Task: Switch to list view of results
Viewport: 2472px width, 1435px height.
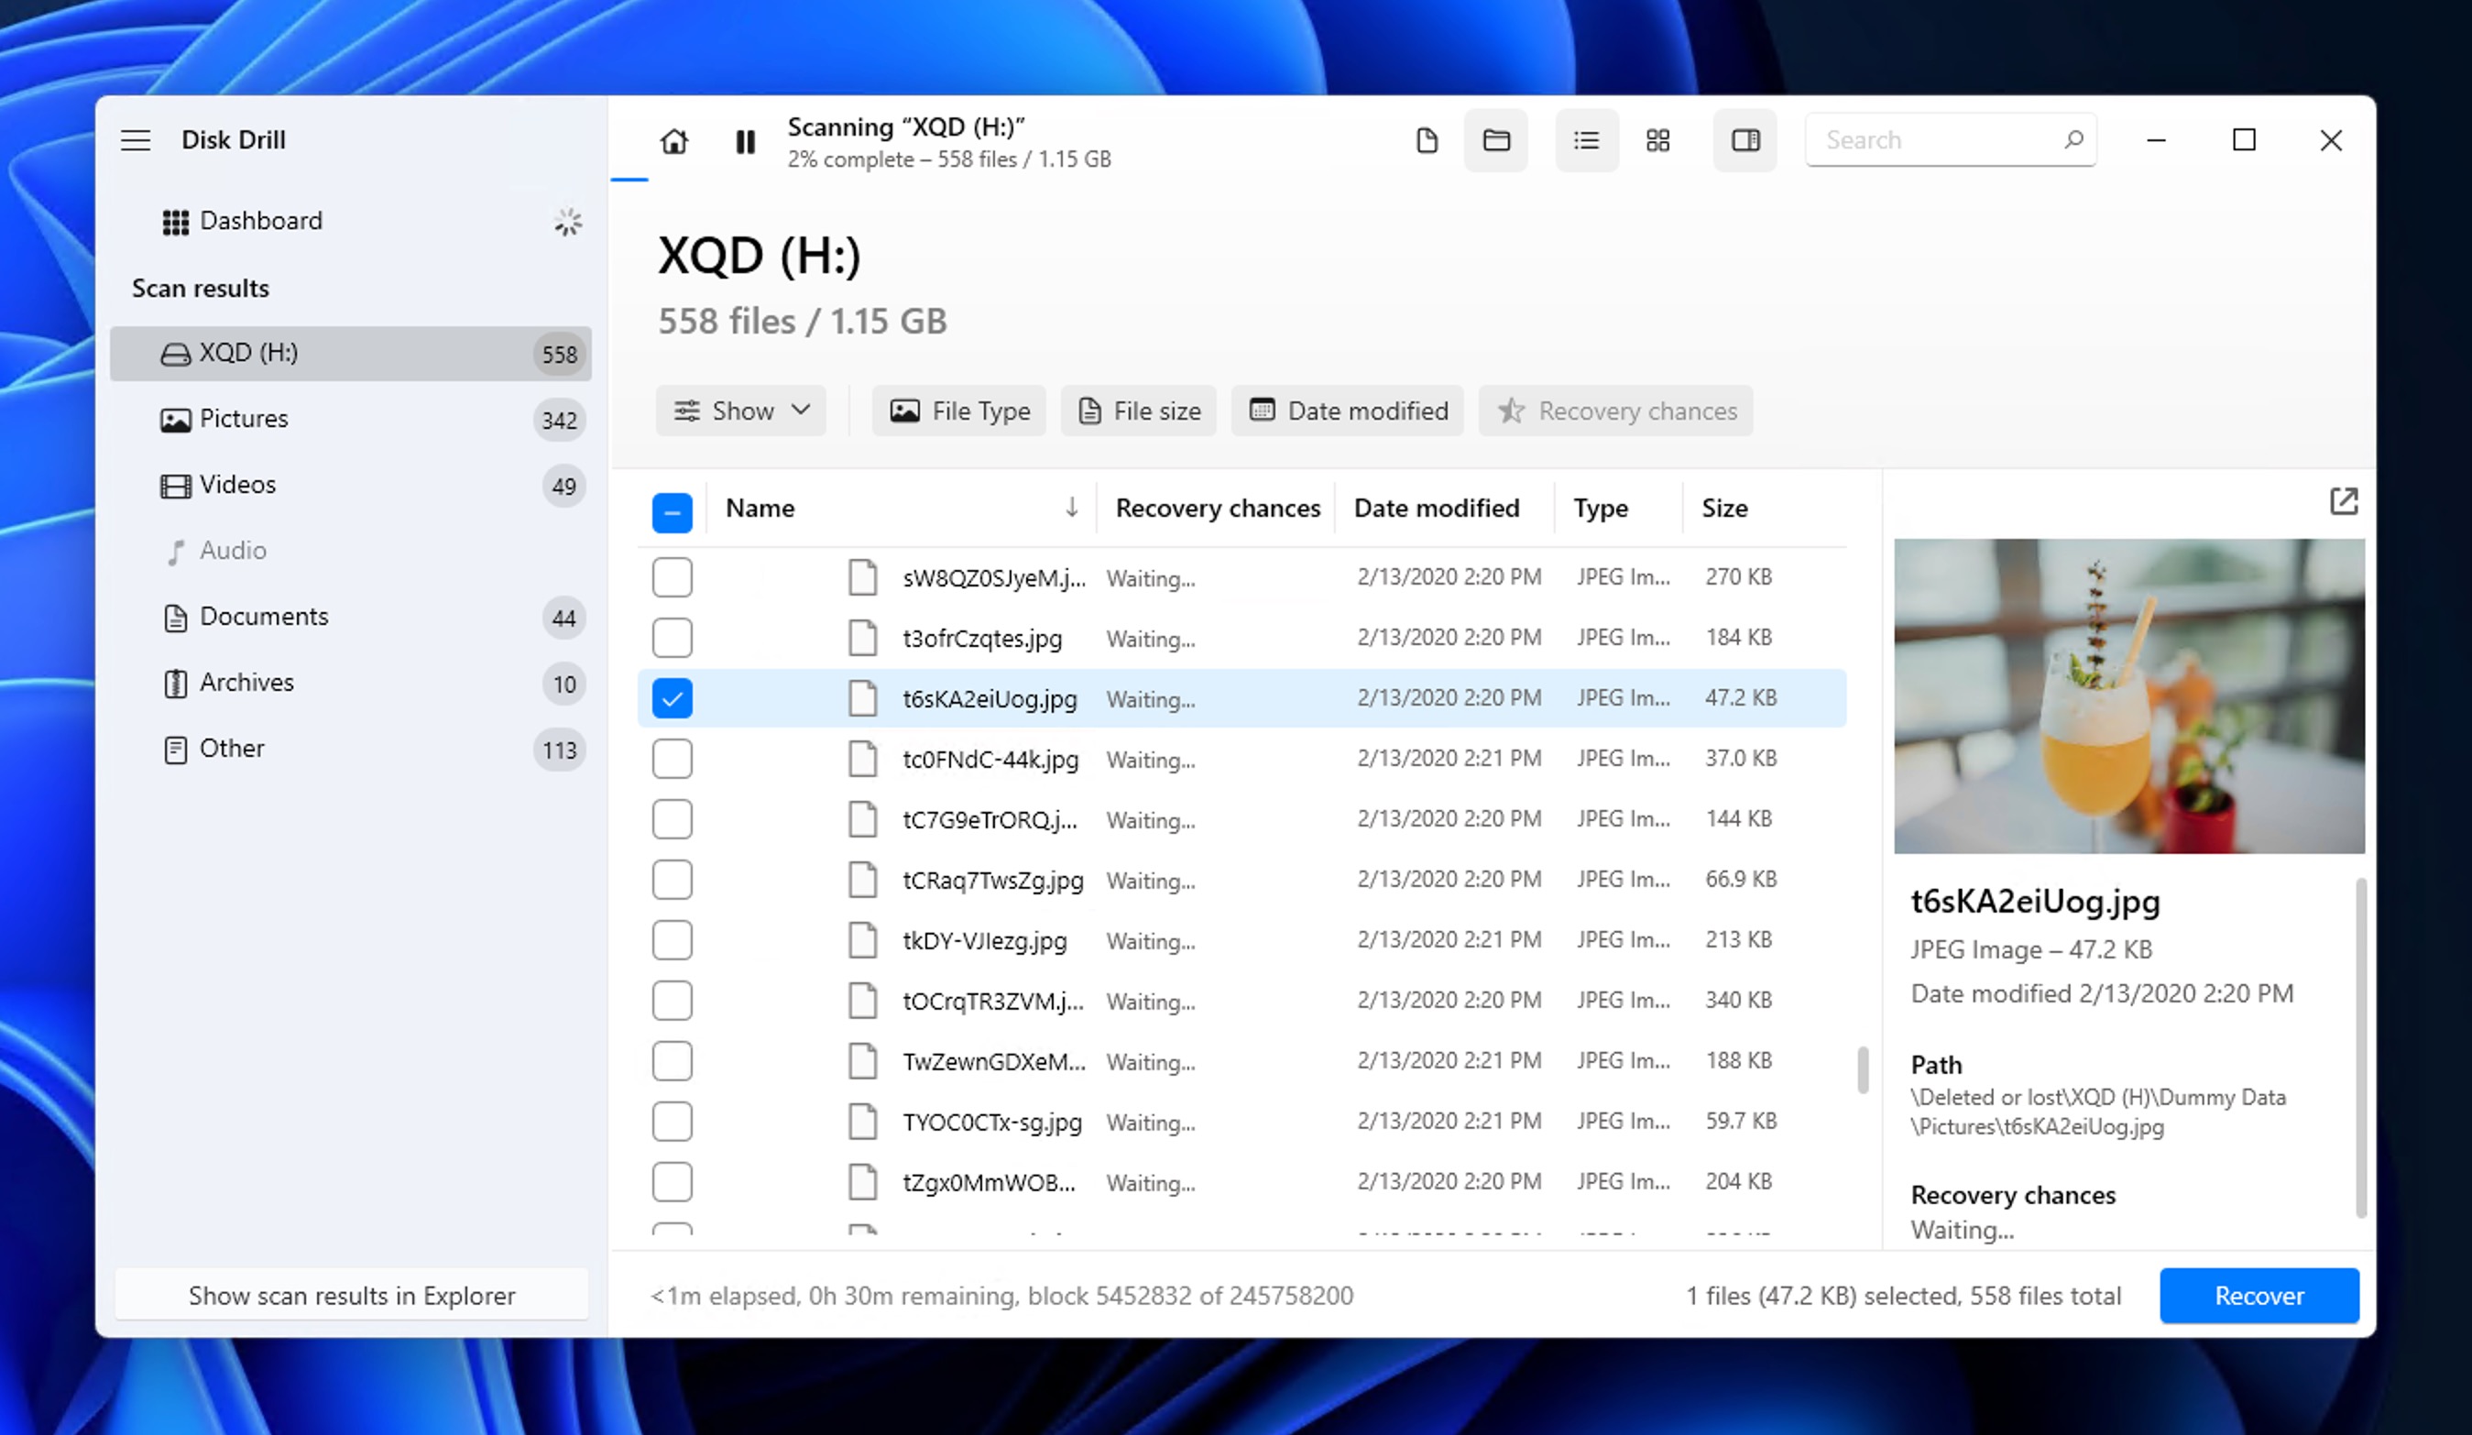Action: click(1586, 140)
